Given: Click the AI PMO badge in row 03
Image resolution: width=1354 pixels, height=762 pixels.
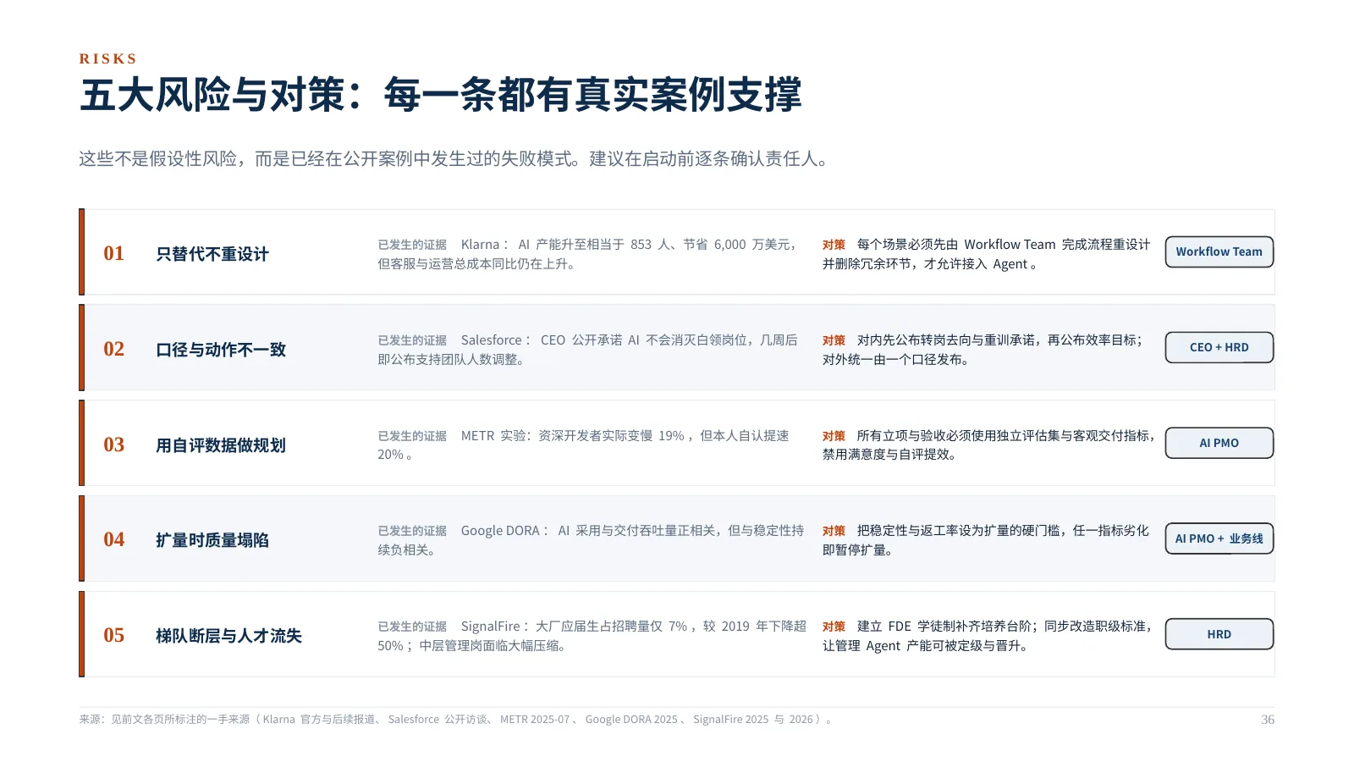Looking at the screenshot, I should (x=1219, y=443).
